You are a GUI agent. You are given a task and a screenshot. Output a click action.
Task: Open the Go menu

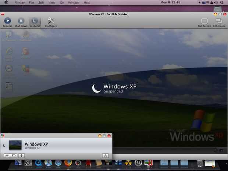click(x=62, y=3)
